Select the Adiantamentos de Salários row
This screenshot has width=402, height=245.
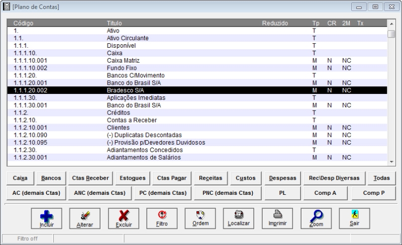[x=197, y=157]
